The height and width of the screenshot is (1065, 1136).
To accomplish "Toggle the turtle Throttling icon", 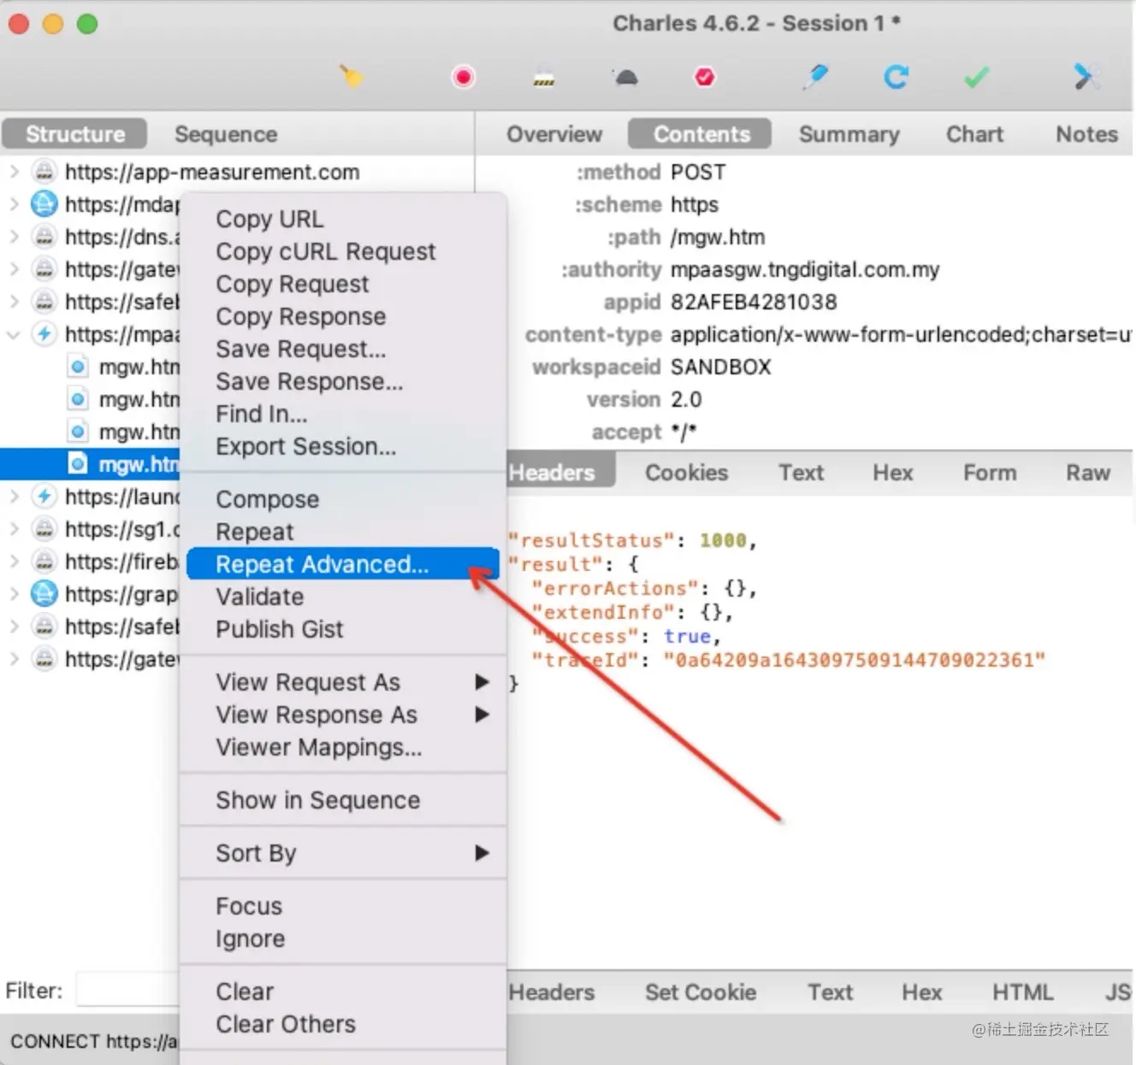I will pos(626,78).
